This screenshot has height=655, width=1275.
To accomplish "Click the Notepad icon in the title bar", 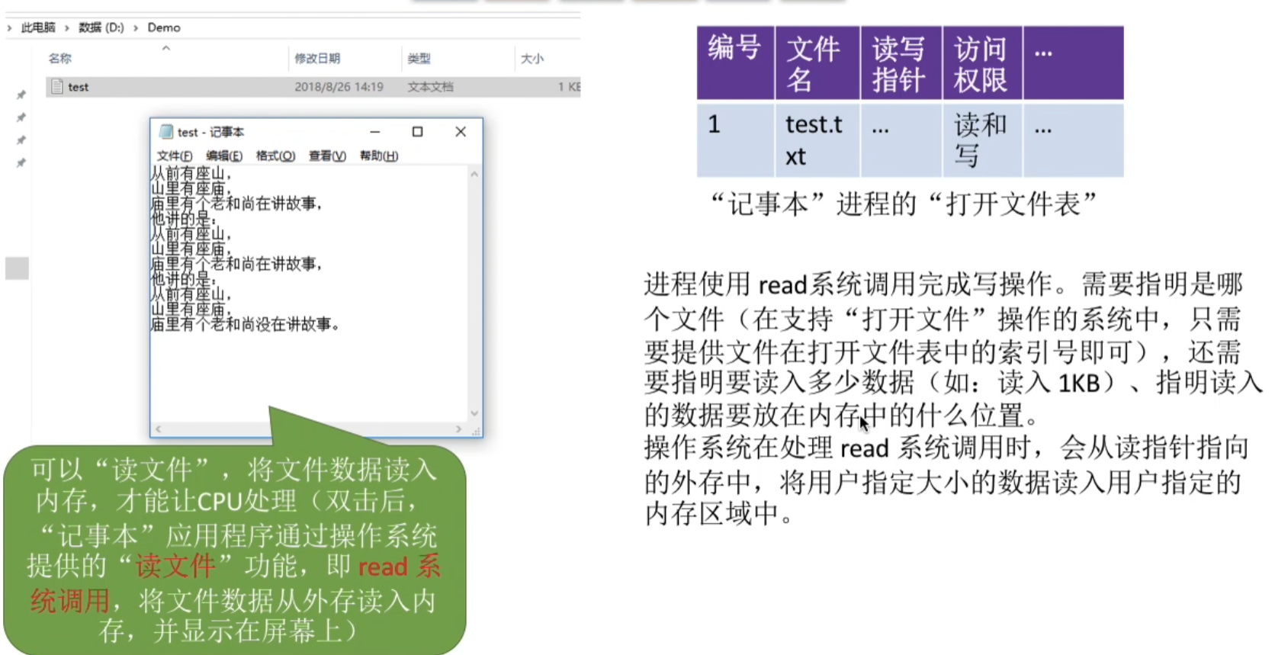I will tap(166, 132).
